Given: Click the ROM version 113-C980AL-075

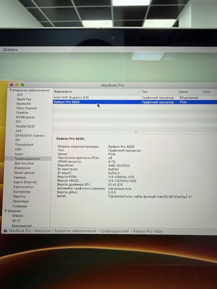Looking at the screenshot, I should coord(121,177).
